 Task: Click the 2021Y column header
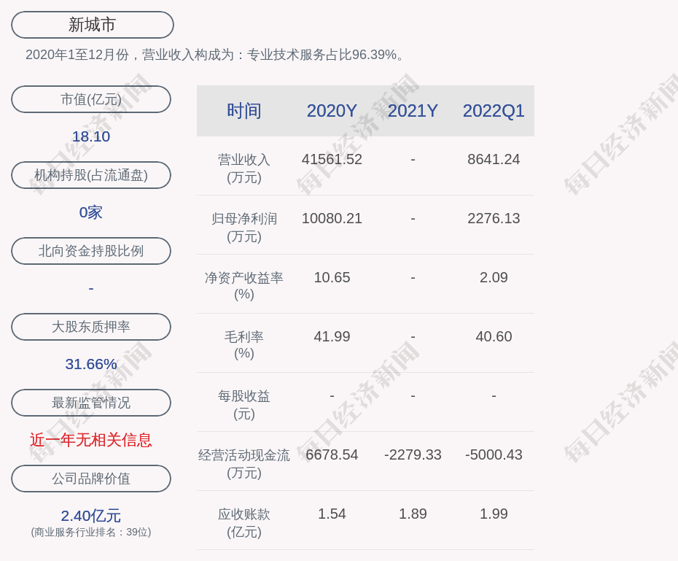click(x=413, y=111)
